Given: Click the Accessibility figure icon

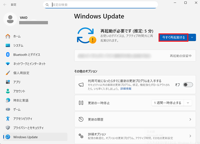Looking at the screenshot, I should coord(8,119).
